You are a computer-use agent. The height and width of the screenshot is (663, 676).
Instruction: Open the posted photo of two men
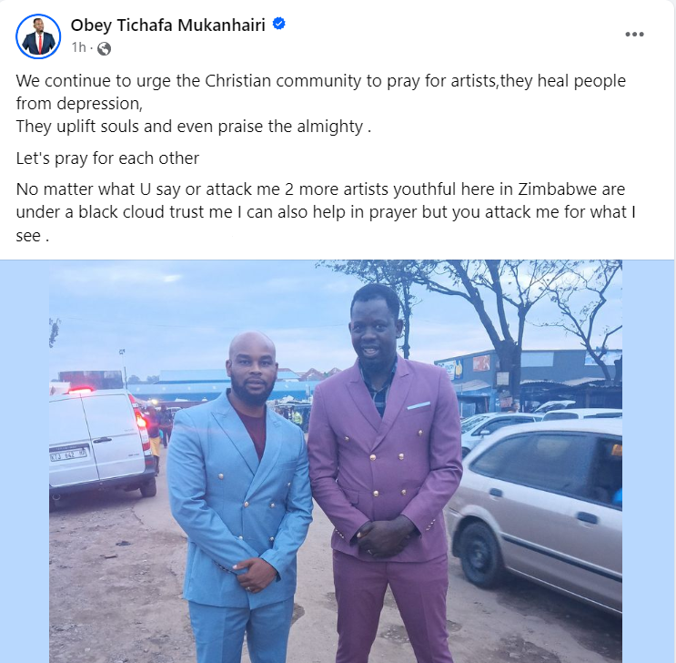336,461
